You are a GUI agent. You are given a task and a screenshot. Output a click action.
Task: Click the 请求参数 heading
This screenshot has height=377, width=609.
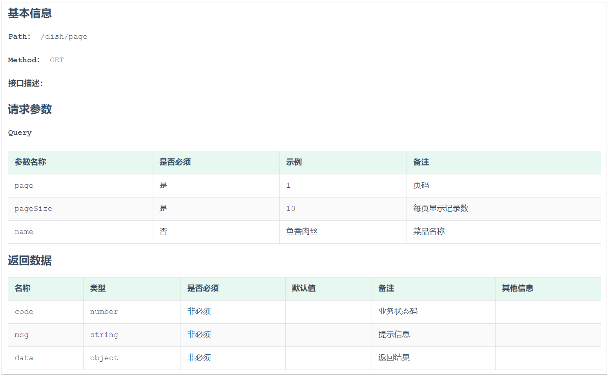pyautogui.click(x=30, y=109)
